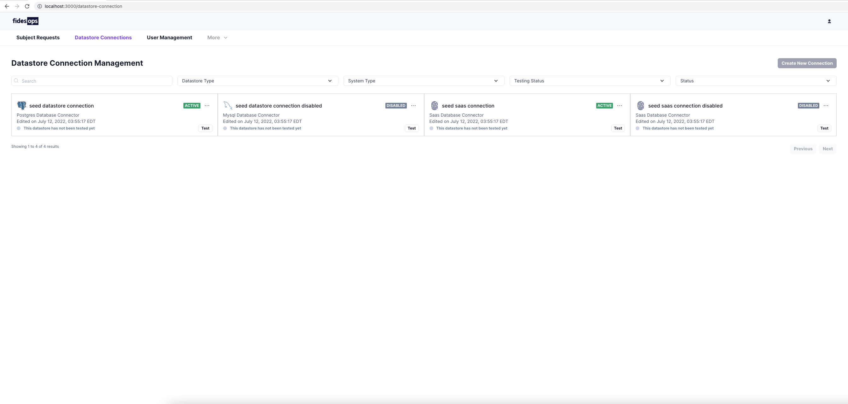Test the Postgres seed datastore connection
Viewport: 848px width, 404px height.
(205, 128)
